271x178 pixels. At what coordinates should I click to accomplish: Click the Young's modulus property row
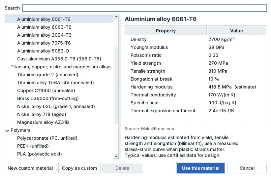pyautogui.click(x=196, y=48)
